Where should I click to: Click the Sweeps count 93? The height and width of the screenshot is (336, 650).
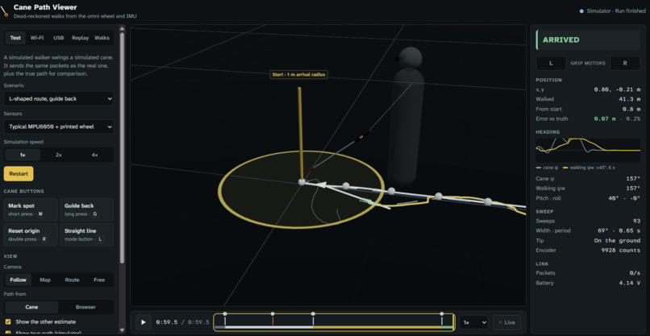click(636, 221)
